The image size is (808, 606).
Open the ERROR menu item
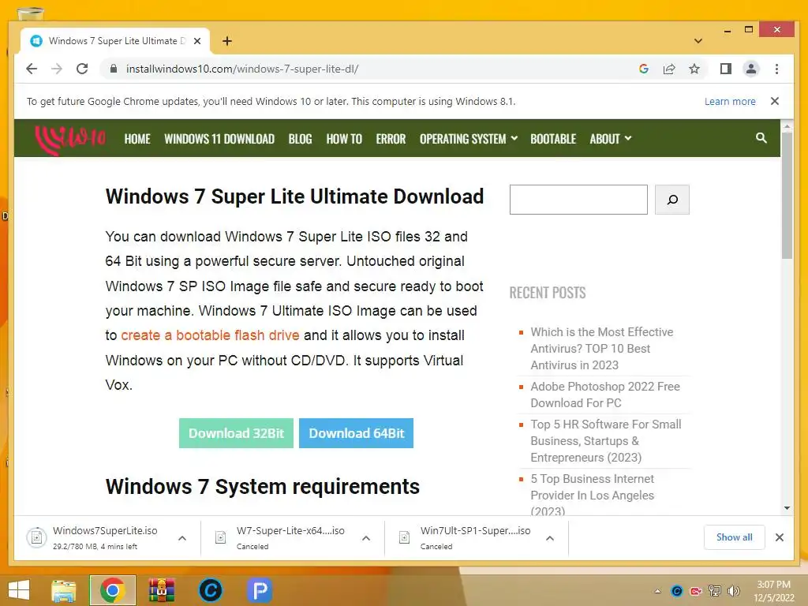pyautogui.click(x=391, y=139)
